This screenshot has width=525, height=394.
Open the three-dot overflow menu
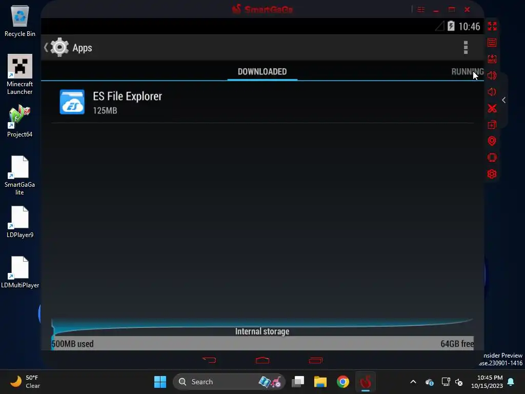coord(466,48)
